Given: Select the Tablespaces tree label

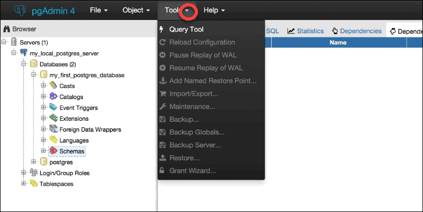Looking at the screenshot, I should point(56,184).
